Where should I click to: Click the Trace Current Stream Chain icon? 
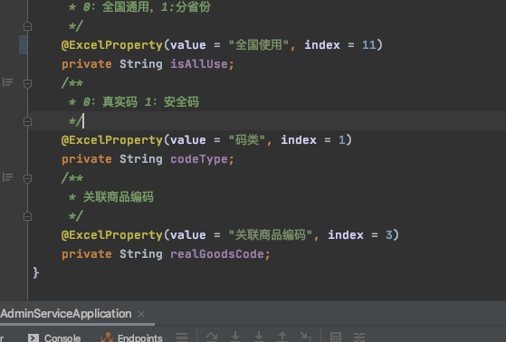pyautogui.click(x=359, y=337)
